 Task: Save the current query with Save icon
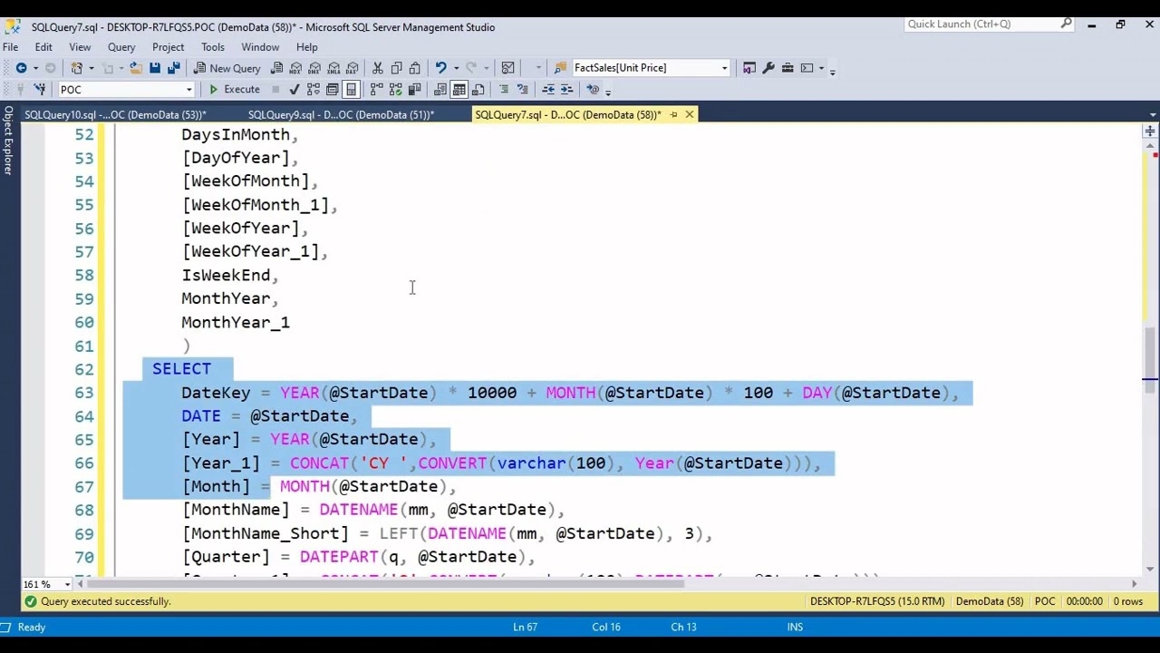(x=155, y=68)
